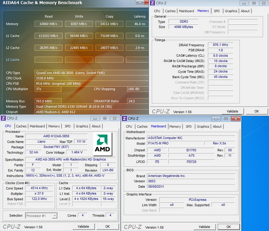The width and height of the screenshot is (269, 231).
Task: Open the Graphics tab in the Mainboard window
Action: click(203, 126)
